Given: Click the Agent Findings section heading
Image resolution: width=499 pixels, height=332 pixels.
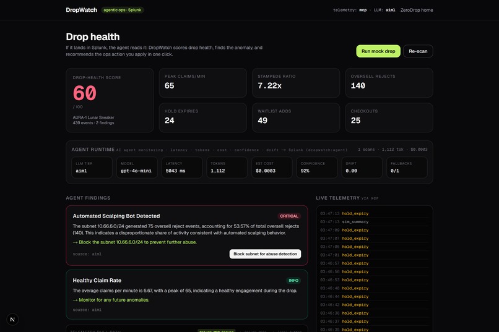Looking at the screenshot, I should coord(88,198).
